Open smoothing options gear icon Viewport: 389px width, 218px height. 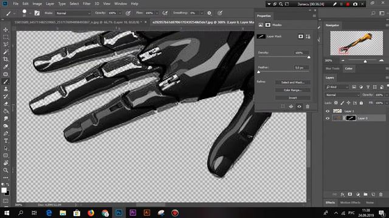(209, 13)
